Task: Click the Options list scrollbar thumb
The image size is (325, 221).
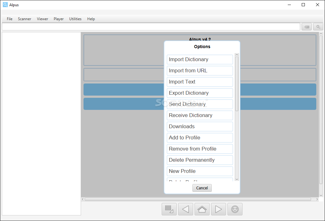Action: (237, 84)
